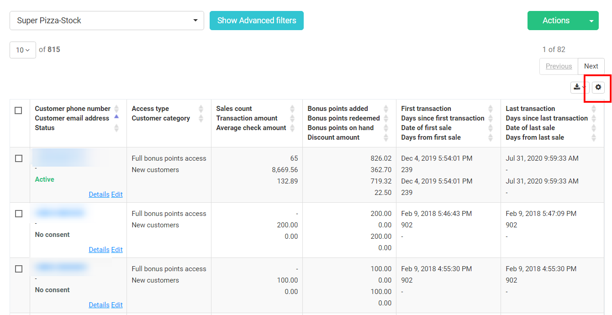612x315 pixels.
Task: Open table settings gear icon
Action: (598, 87)
